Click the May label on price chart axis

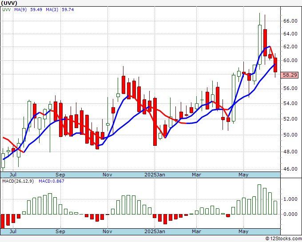(243, 175)
